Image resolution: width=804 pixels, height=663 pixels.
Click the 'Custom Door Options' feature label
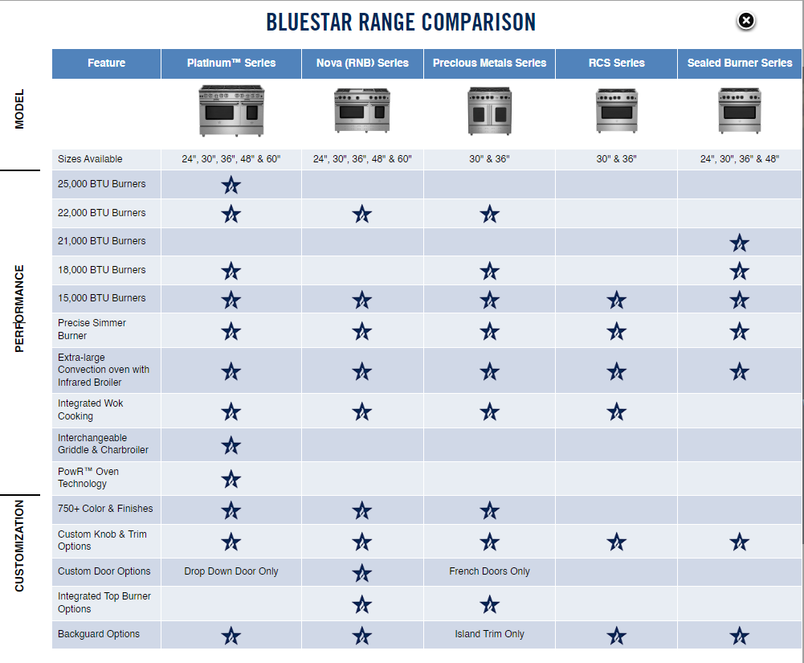click(x=104, y=571)
